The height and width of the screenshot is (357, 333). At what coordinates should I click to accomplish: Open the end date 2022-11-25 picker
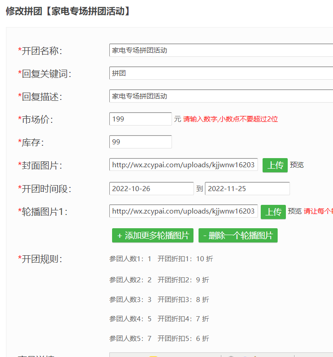point(247,188)
